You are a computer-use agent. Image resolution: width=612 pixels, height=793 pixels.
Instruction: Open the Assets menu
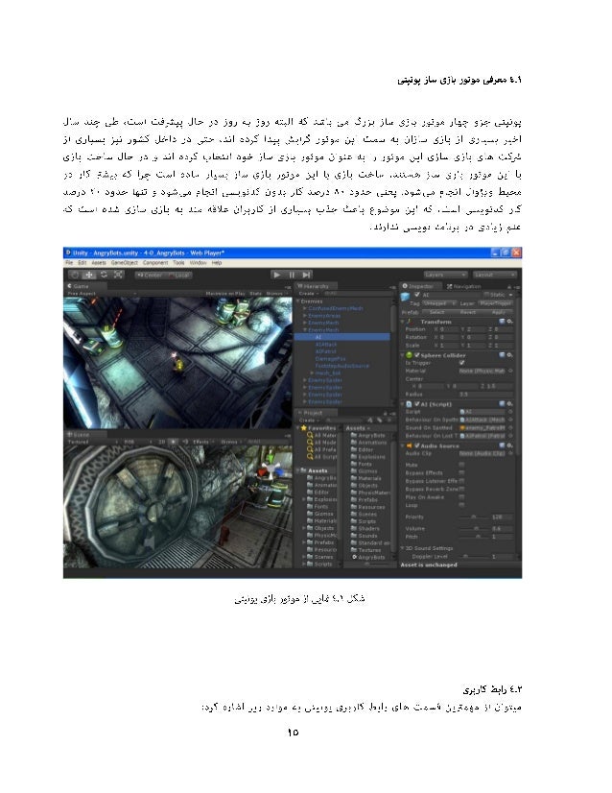click(99, 263)
